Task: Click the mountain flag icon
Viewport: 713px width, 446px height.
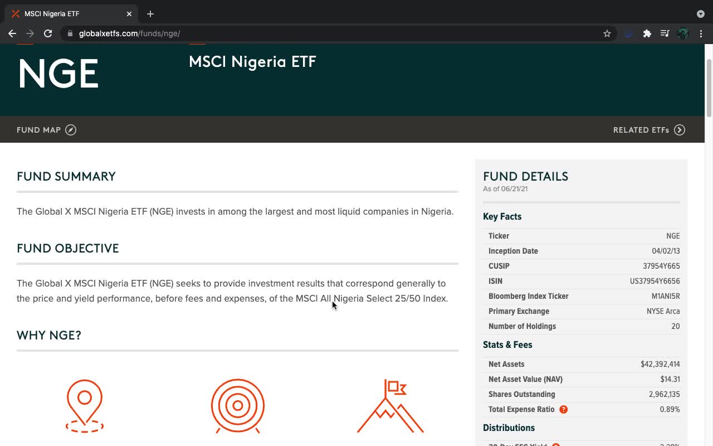Action: click(x=390, y=406)
